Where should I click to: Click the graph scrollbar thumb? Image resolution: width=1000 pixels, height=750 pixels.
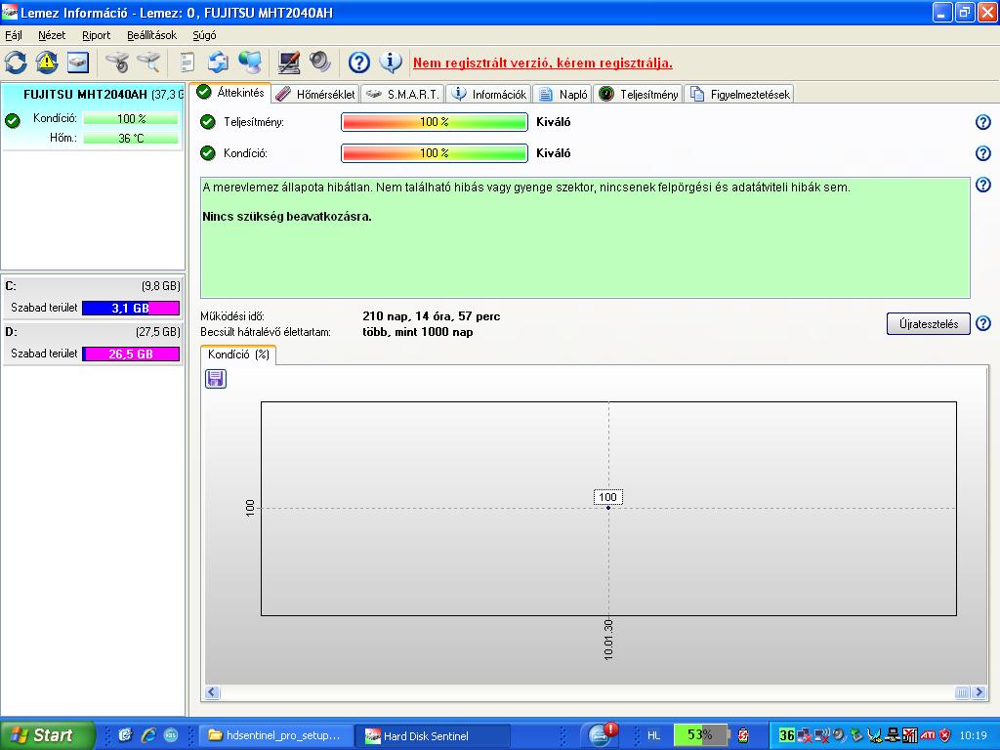pyautogui.click(x=962, y=692)
